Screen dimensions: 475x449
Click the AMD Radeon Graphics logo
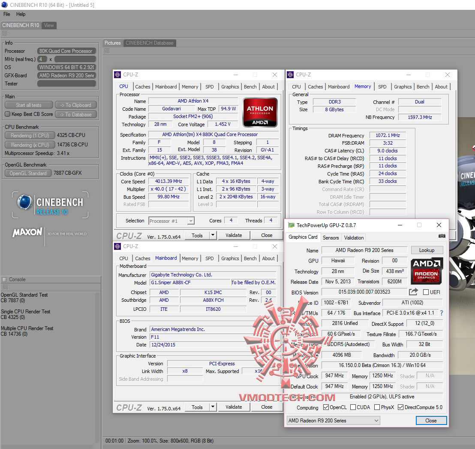pyautogui.click(x=427, y=271)
